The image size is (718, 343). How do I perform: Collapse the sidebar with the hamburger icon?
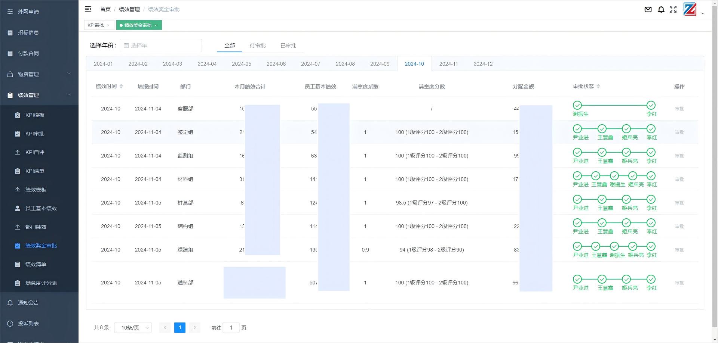88,9
